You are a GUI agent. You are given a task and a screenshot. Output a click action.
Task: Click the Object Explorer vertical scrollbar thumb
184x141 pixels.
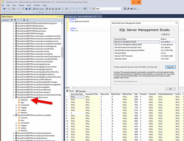coord(62,52)
